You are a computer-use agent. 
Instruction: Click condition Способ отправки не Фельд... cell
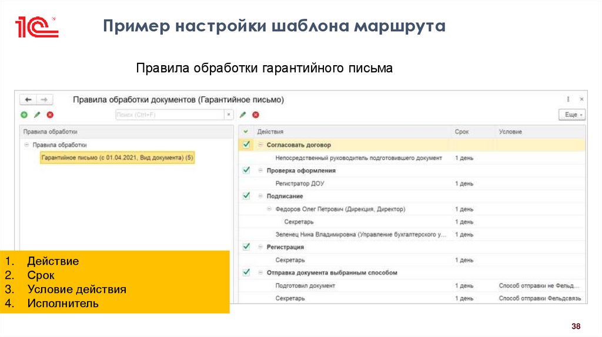coord(539,285)
